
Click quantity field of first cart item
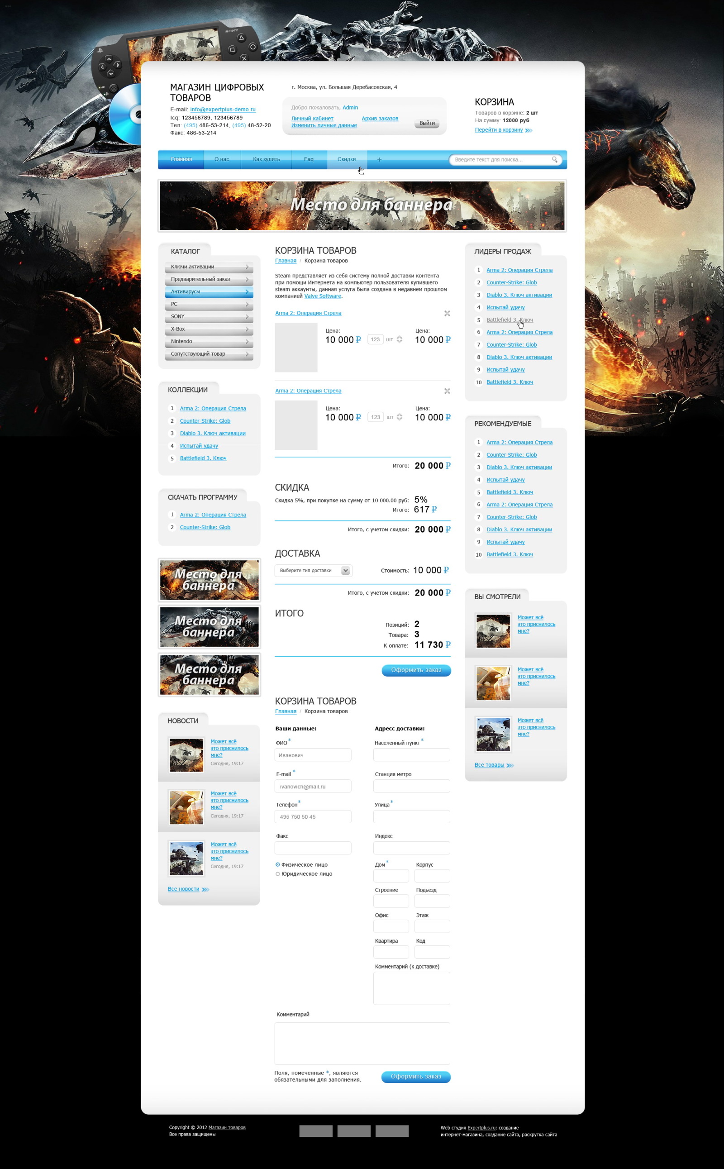pyautogui.click(x=376, y=339)
